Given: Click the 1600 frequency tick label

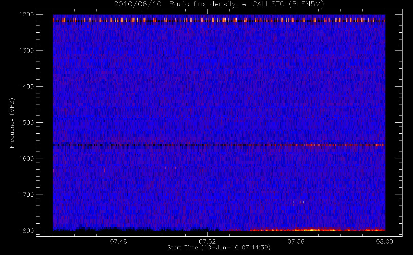Looking at the screenshot, I should 27,159.
